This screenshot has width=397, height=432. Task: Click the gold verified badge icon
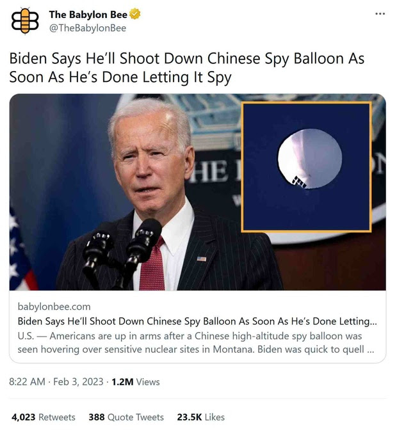(x=135, y=14)
